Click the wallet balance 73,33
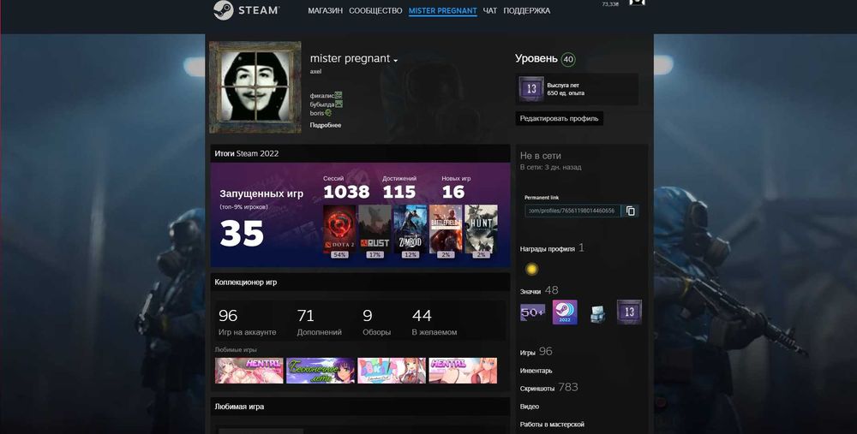857x434 pixels. pos(610,3)
